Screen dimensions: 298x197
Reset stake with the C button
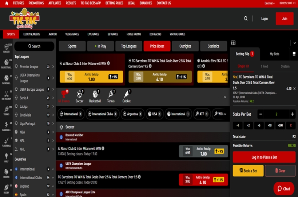pyautogui.click(x=291, y=126)
